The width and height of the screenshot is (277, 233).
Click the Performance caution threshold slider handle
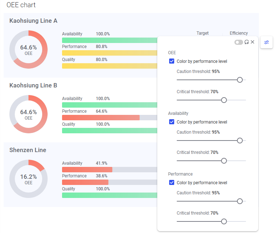pos(240,201)
